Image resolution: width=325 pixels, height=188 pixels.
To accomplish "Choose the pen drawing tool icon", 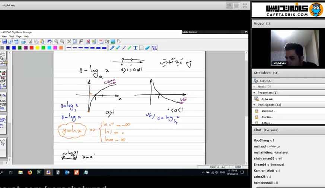I will pyautogui.click(x=112, y=48).
